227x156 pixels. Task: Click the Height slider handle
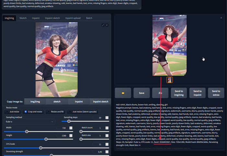[x=46, y=139]
